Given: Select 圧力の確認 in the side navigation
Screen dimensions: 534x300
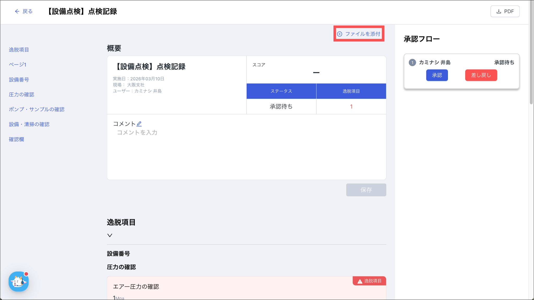Looking at the screenshot, I should pyautogui.click(x=21, y=95).
